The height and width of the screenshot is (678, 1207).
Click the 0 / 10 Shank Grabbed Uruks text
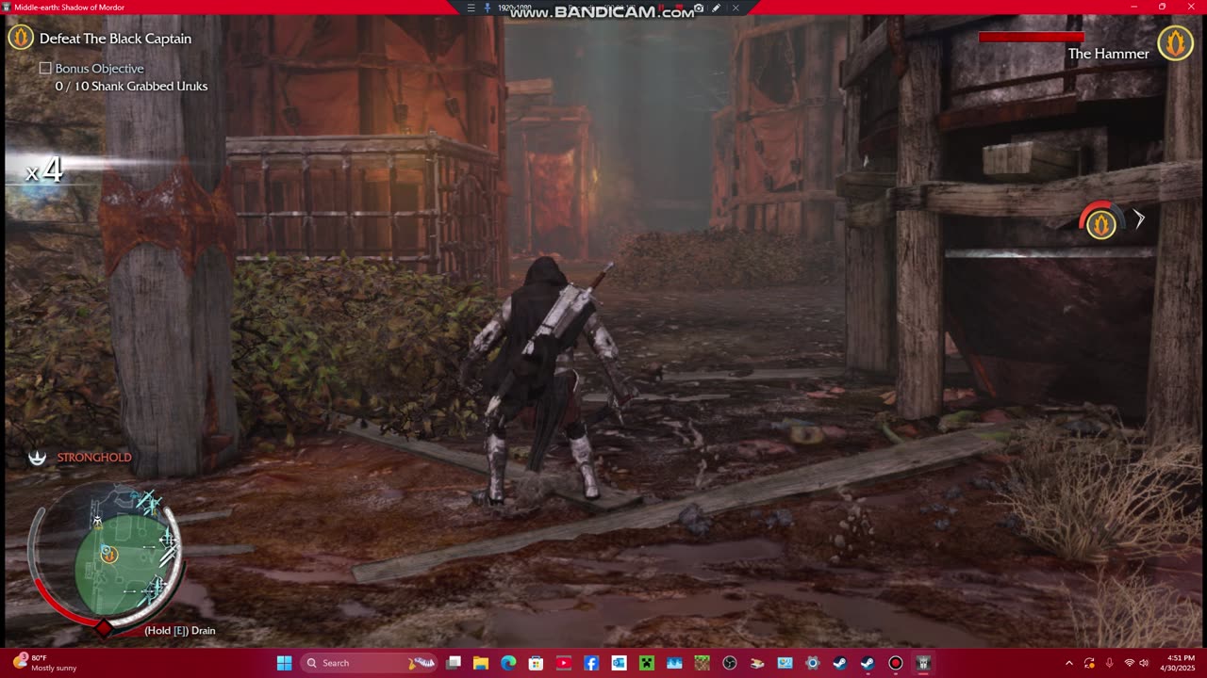coord(131,87)
